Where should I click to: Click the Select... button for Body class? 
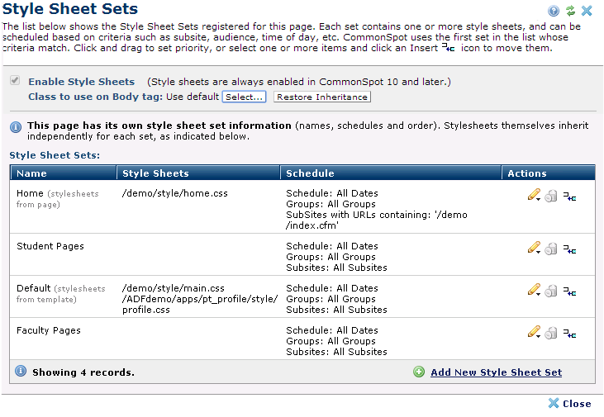pyautogui.click(x=244, y=97)
